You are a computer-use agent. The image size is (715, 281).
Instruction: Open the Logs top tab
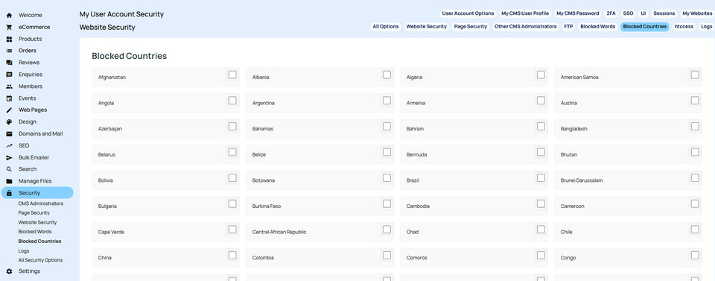pyautogui.click(x=706, y=27)
